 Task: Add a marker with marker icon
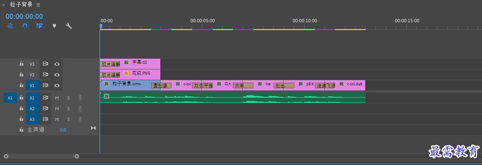[55, 26]
